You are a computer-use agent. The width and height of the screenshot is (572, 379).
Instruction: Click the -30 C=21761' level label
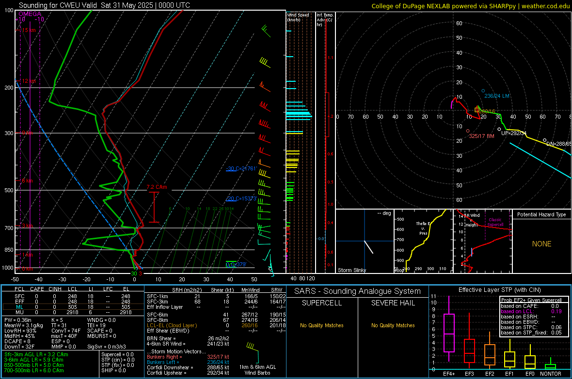(241, 168)
